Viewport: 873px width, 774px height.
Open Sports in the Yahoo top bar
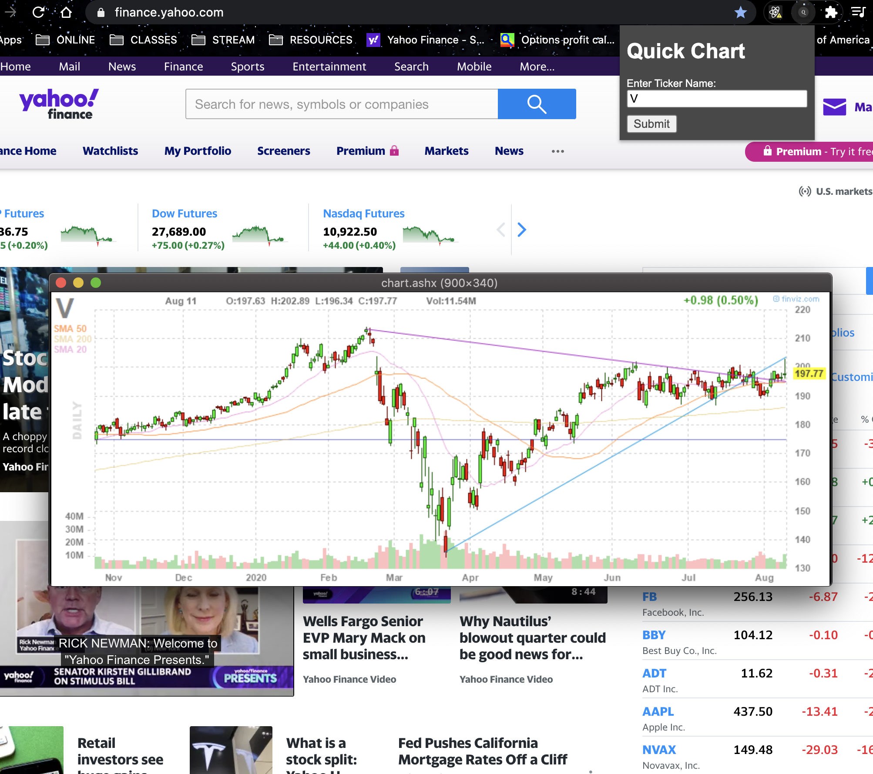pos(248,67)
